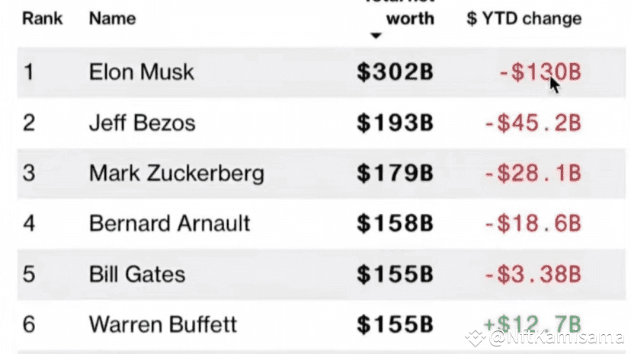Screen dimensions: 631x354
Task: Open Jeff Bezos's profile link
Action: pyautogui.click(x=142, y=123)
